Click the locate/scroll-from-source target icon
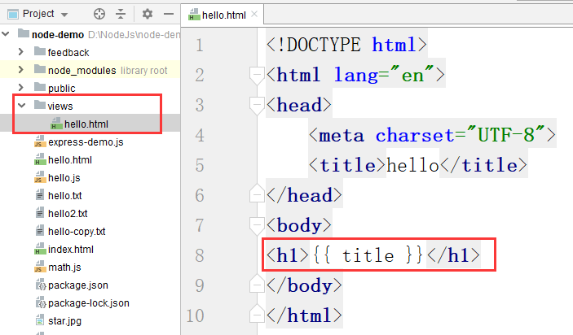This screenshot has width=573, height=335. [99, 14]
